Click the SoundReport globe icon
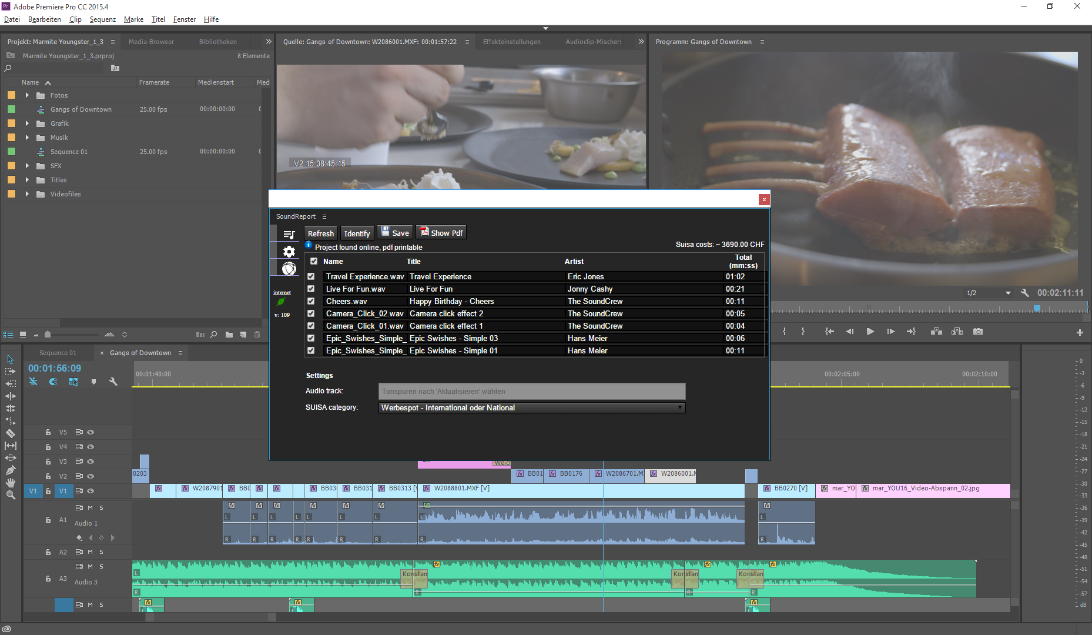Viewport: 1092px width, 635px height. [289, 269]
